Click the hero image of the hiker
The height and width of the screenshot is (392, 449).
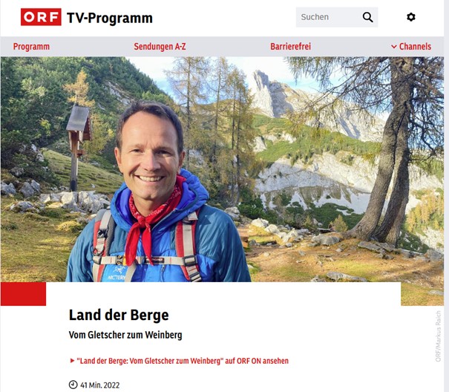pos(222,169)
